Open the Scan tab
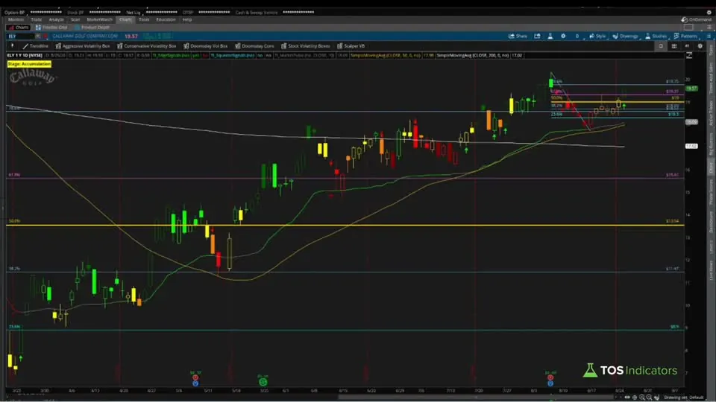The width and height of the screenshot is (716, 402). [75, 19]
